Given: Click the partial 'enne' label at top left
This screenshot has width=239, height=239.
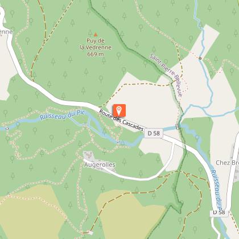Looking at the screenshot, I should point(6,32).
